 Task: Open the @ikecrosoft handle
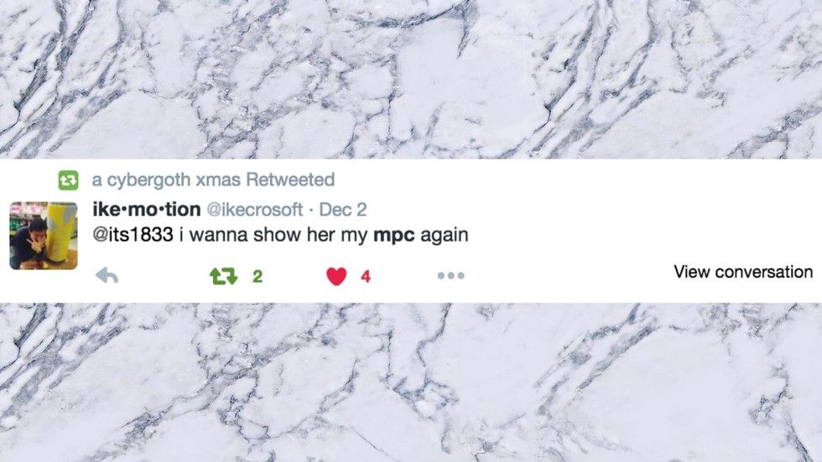[x=255, y=210]
